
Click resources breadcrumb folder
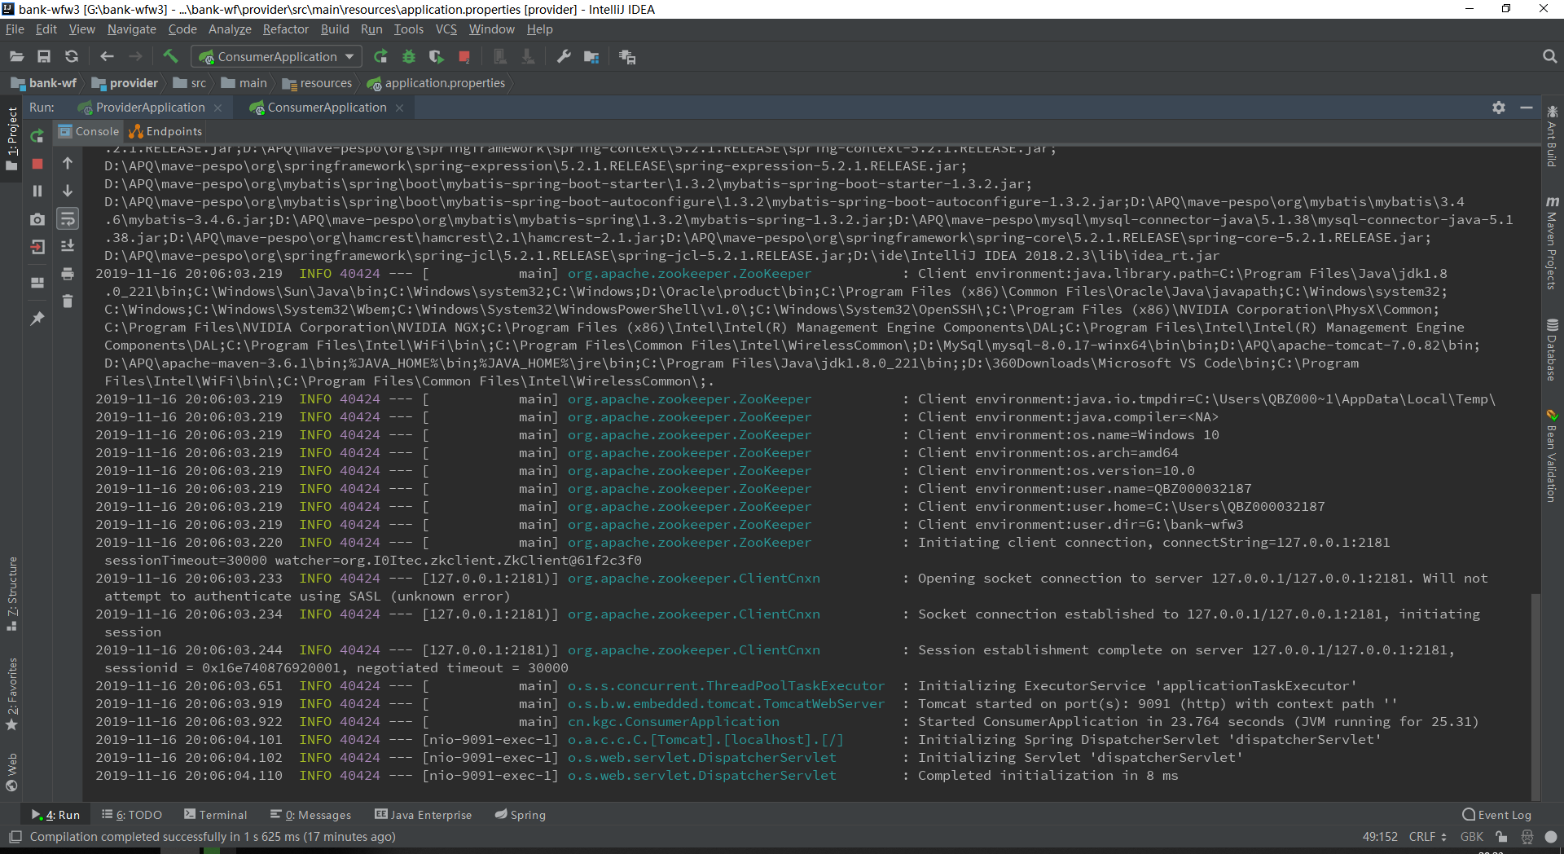(317, 83)
